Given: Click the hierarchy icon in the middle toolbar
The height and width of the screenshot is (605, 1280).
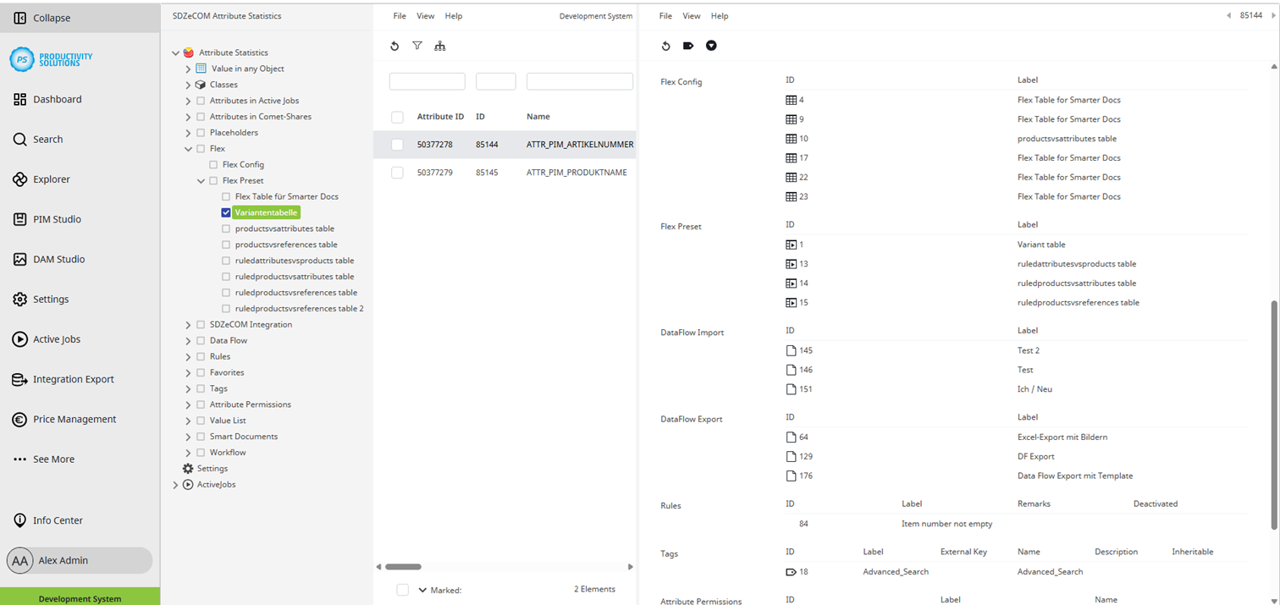Looking at the screenshot, I should [x=440, y=46].
